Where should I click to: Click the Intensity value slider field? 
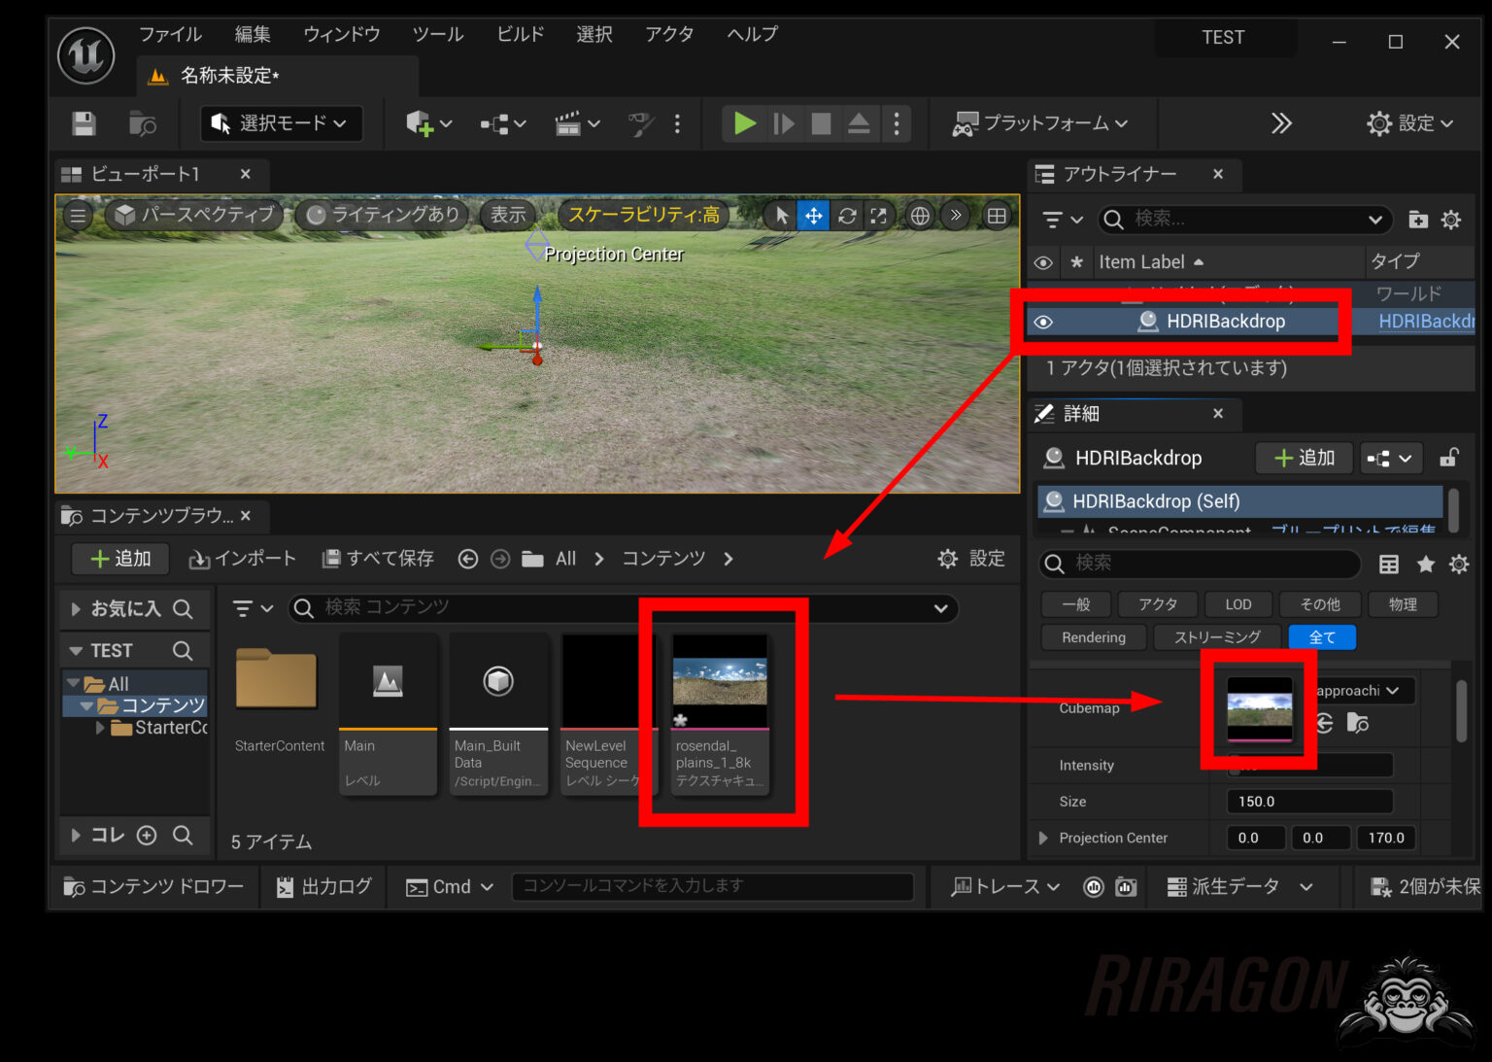(x=1308, y=765)
